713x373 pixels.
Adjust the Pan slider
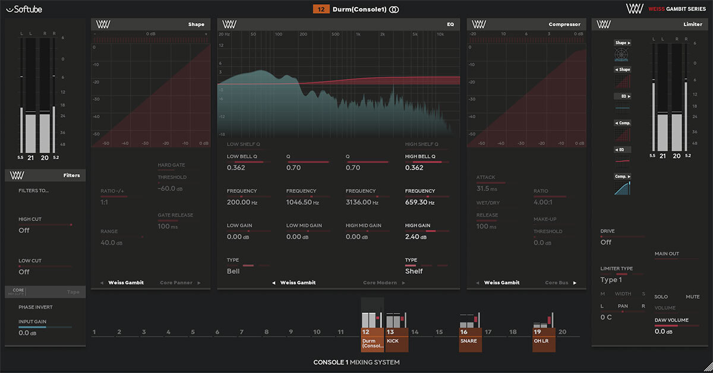click(x=623, y=311)
